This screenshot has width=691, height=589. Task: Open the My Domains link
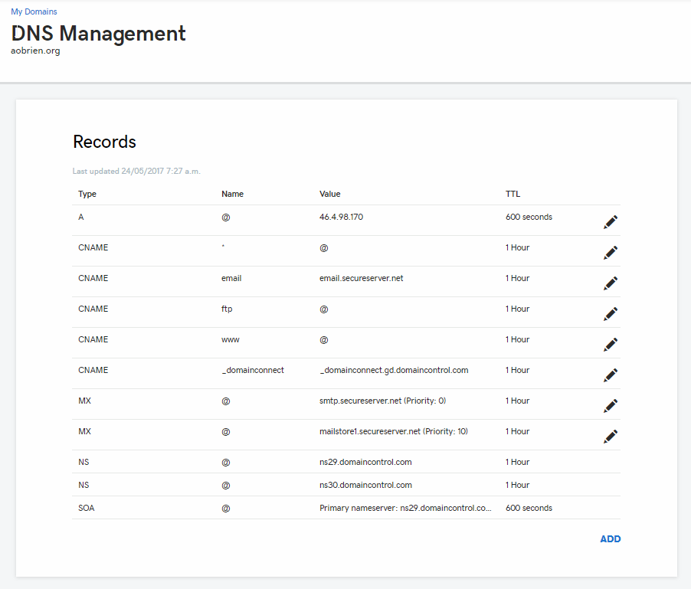point(34,11)
